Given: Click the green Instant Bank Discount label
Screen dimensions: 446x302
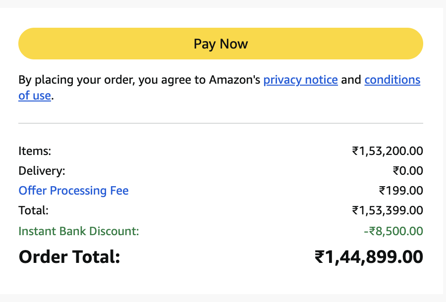Looking at the screenshot, I should pos(78,231).
